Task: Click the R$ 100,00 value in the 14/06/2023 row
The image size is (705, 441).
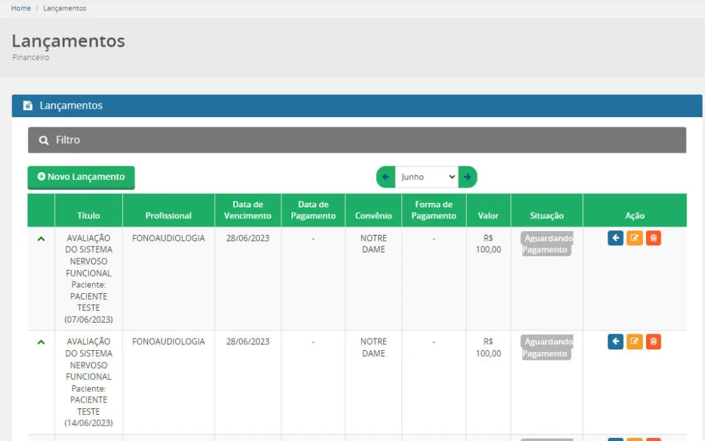Action: coord(488,348)
